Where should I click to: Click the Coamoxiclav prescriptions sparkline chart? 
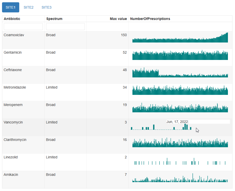tap(180, 38)
